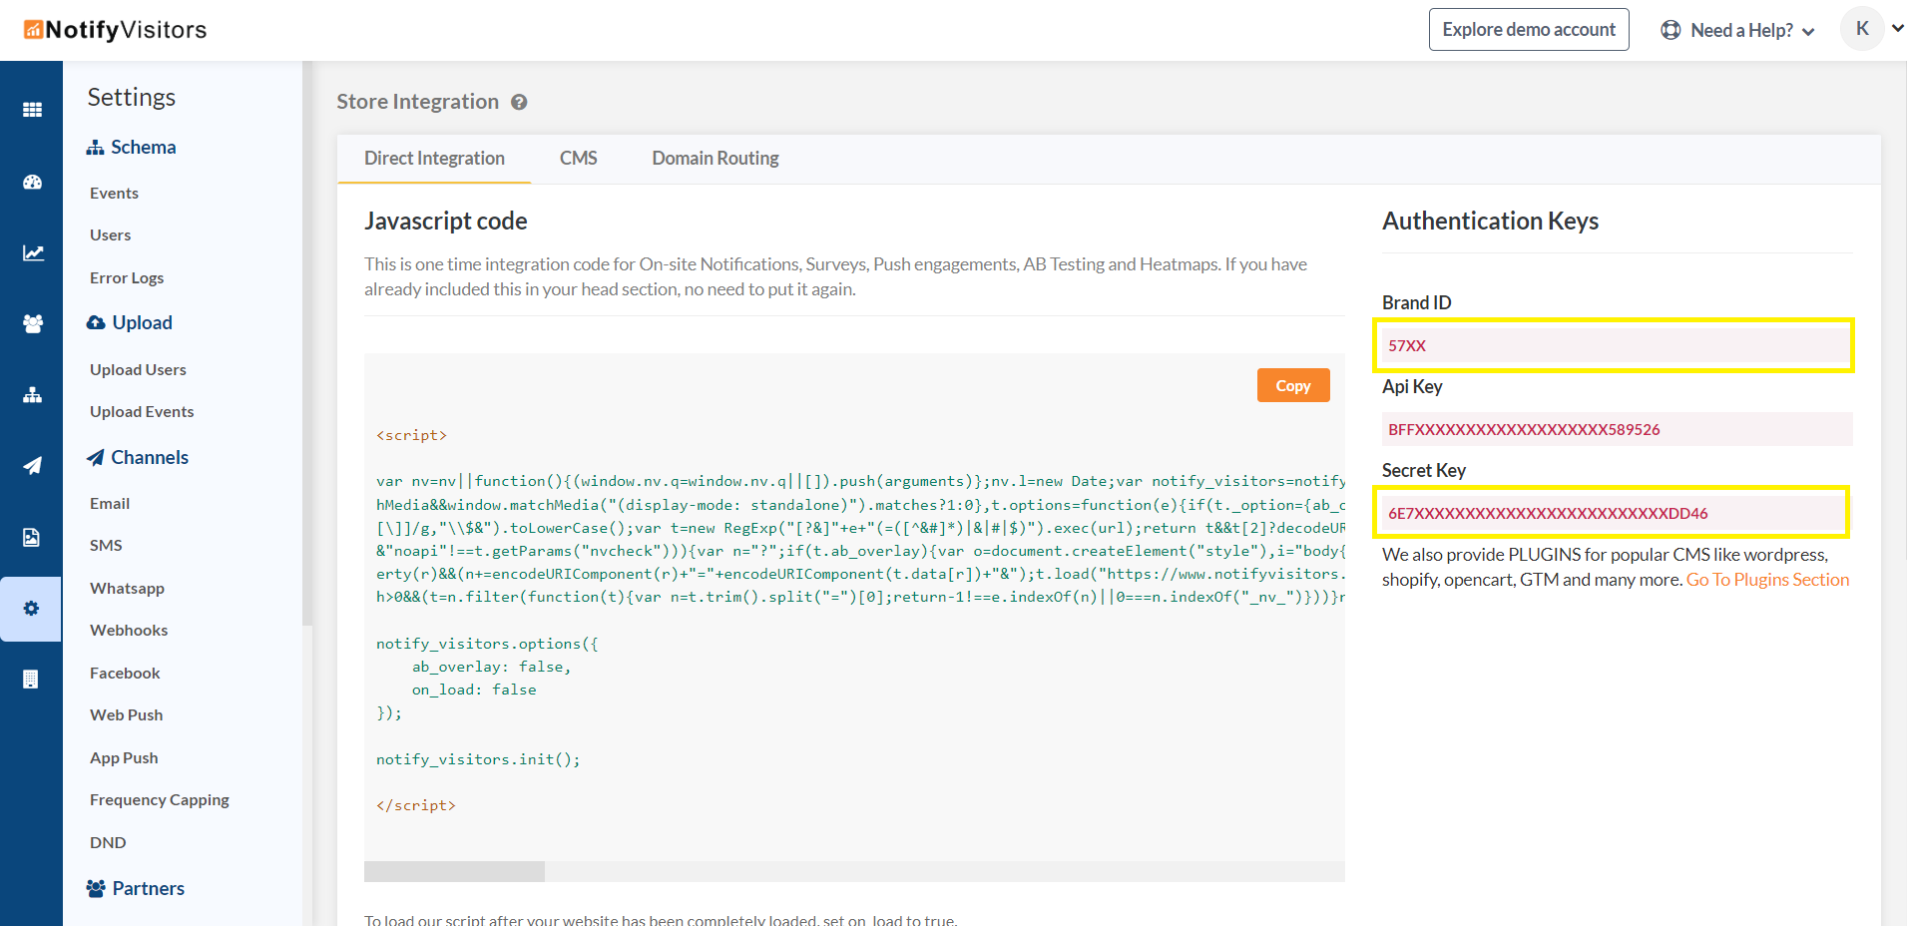Select the settings gear sidebar icon
The width and height of the screenshot is (1907, 926).
31,609
